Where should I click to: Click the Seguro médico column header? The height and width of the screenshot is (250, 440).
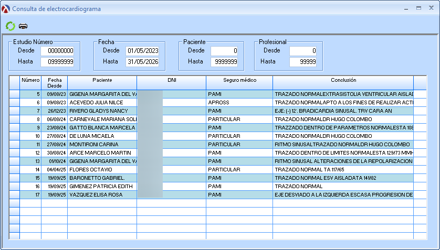[x=239, y=83]
